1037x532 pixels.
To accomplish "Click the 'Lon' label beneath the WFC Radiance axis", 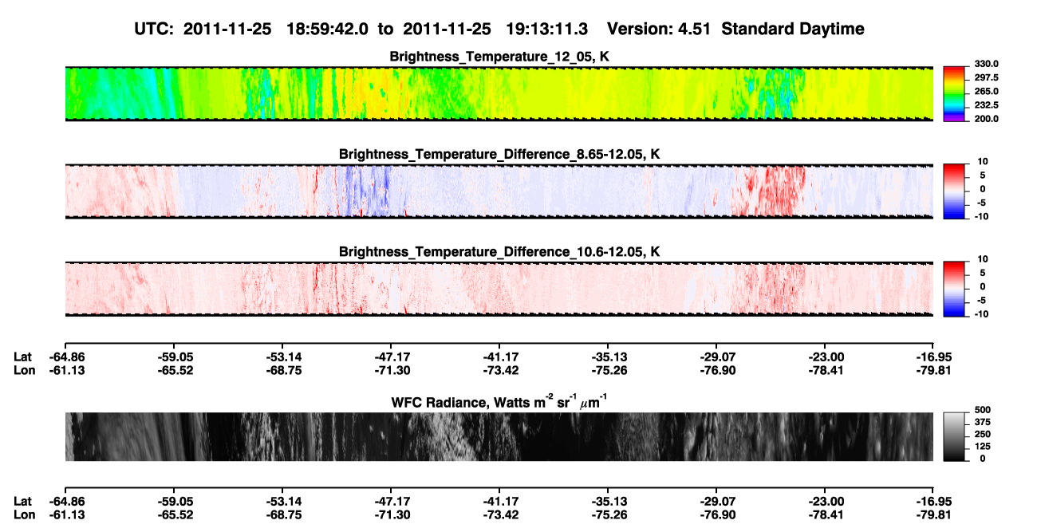I will click(x=24, y=514).
